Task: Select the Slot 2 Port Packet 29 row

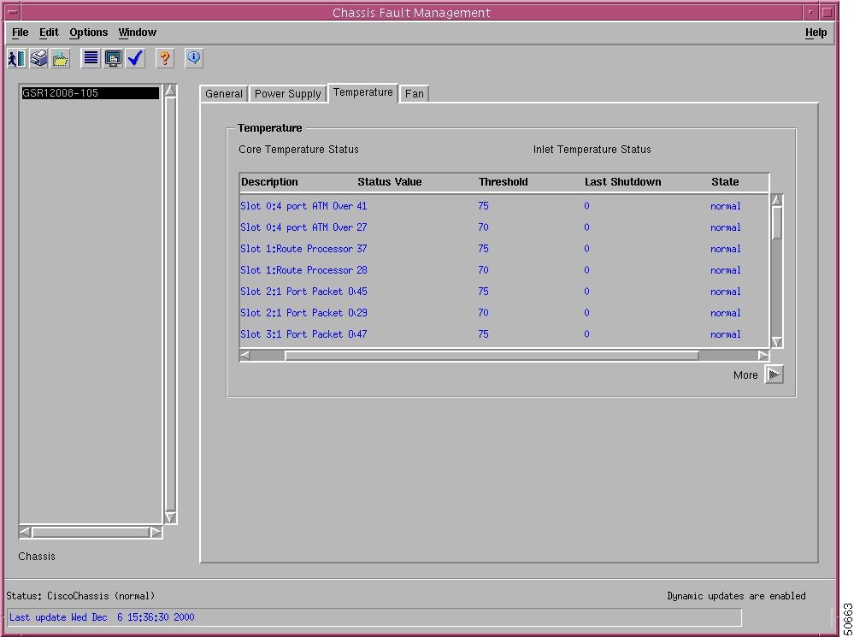Action: coord(504,313)
